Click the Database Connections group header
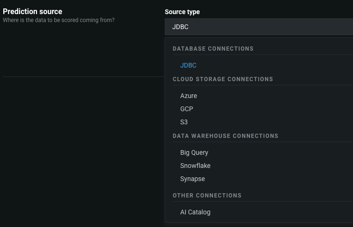The image size is (353, 227). pyautogui.click(x=213, y=49)
